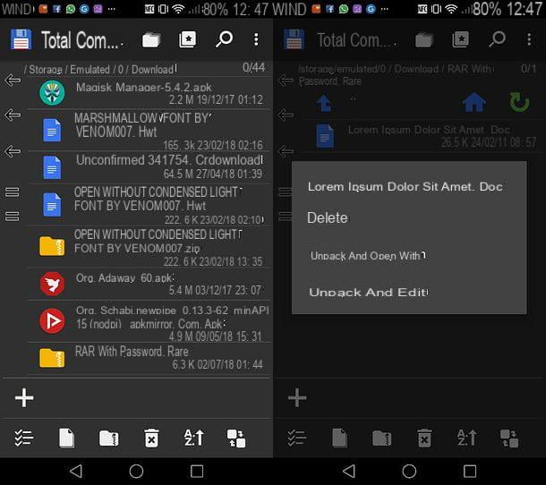
Task: Tap the lower equals-sign icon on left edge
Action: click(13, 217)
